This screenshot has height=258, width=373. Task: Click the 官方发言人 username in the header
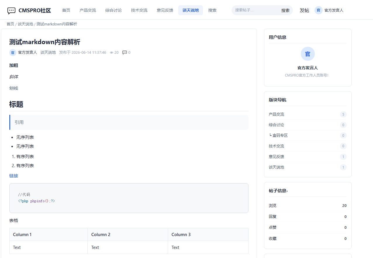click(334, 10)
